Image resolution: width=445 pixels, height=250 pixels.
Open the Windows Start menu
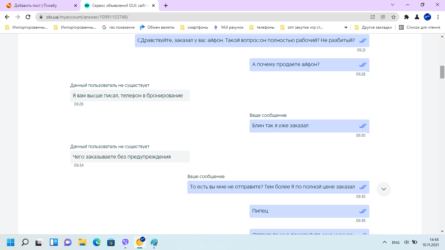click(11, 242)
